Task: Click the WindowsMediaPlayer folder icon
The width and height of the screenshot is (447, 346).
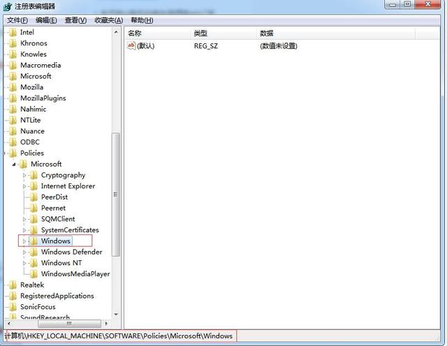Action: (34, 274)
